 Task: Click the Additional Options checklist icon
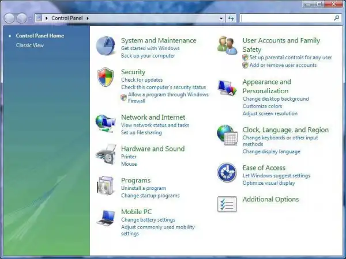tap(227, 204)
